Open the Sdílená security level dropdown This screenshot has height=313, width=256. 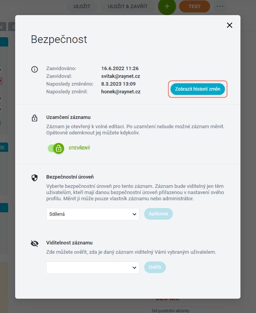click(93, 214)
